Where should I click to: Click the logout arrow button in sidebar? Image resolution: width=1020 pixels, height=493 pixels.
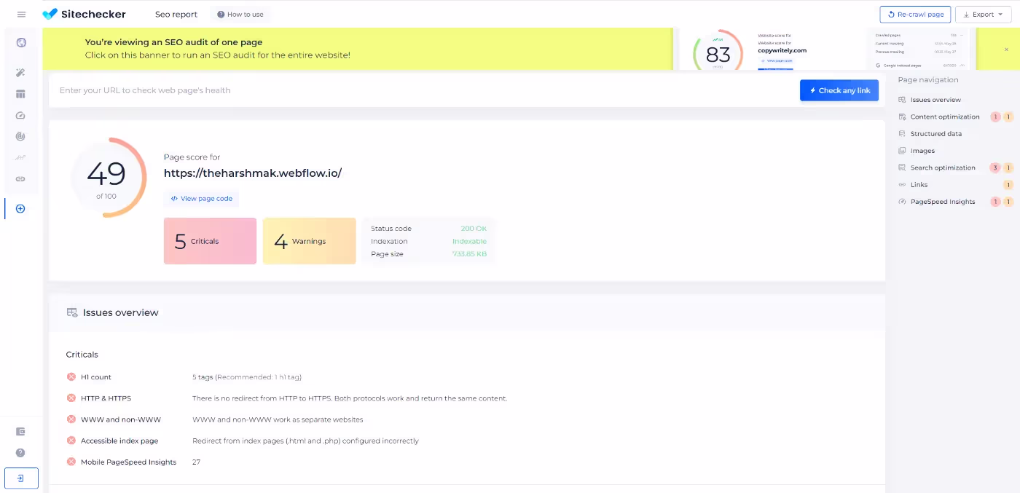click(21, 478)
